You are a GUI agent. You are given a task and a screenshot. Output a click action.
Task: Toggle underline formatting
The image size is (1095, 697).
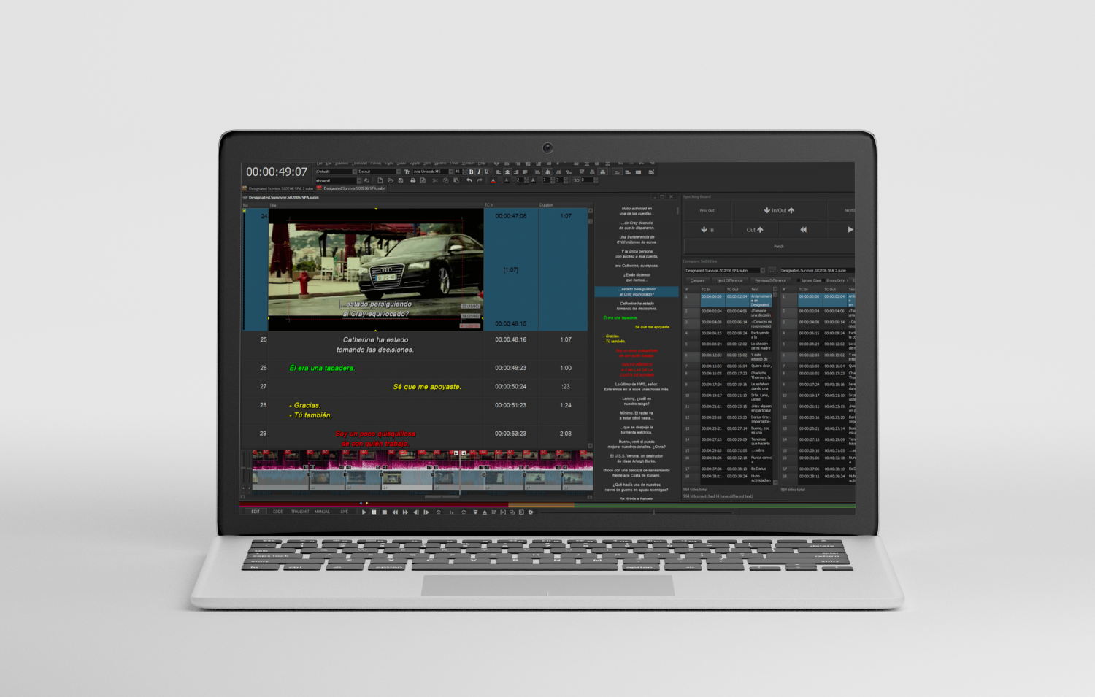click(486, 172)
